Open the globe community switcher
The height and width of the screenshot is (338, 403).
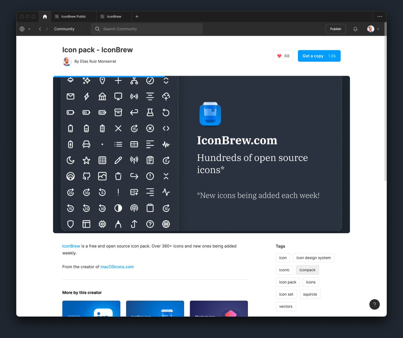coord(25,29)
